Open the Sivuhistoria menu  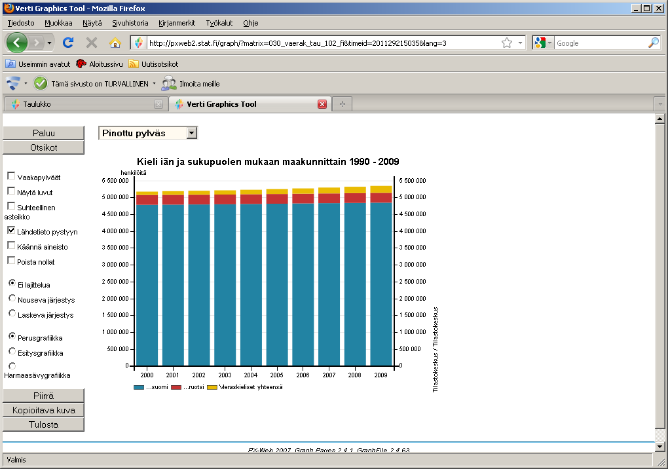coord(130,23)
